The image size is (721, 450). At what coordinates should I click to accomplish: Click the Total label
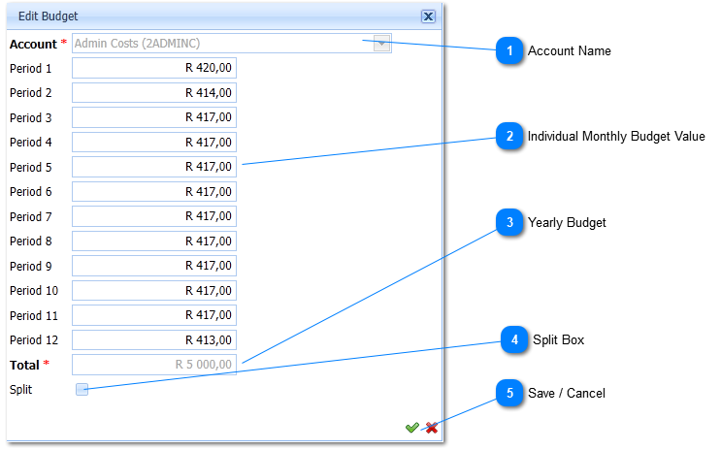pyautogui.click(x=24, y=365)
